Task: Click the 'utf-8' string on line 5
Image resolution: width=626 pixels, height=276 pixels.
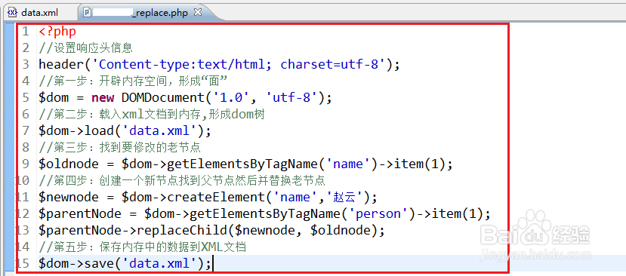Action: [x=291, y=98]
